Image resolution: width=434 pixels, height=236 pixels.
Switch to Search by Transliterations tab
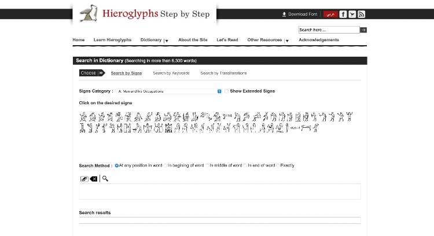click(223, 73)
